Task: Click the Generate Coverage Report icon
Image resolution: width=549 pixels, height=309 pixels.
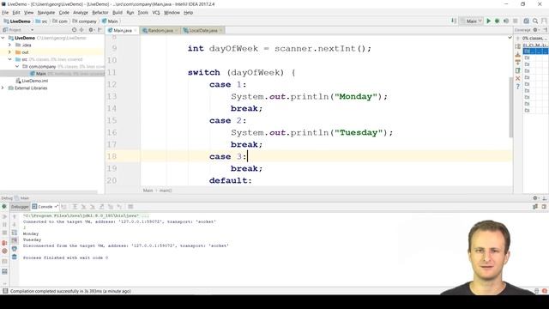Action: (x=518, y=70)
